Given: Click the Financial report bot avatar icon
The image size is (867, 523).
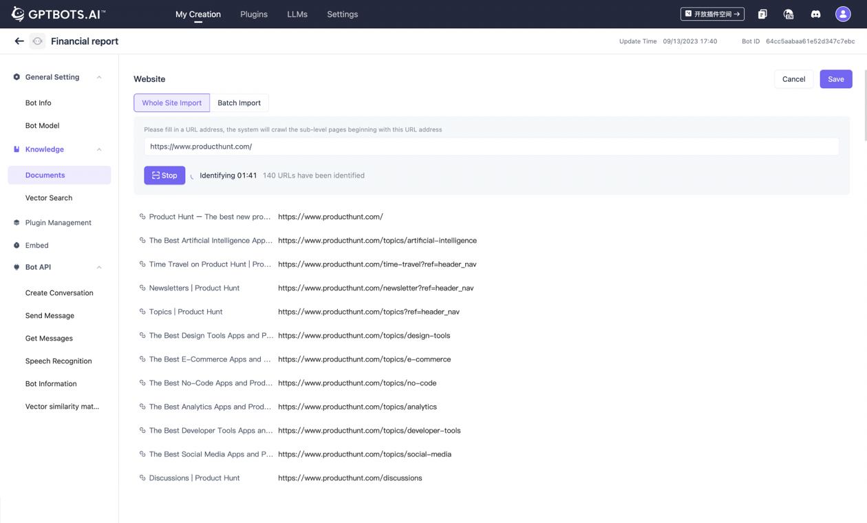Looking at the screenshot, I should point(38,41).
